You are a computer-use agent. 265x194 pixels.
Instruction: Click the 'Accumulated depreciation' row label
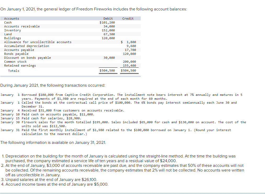coord(27,46)
